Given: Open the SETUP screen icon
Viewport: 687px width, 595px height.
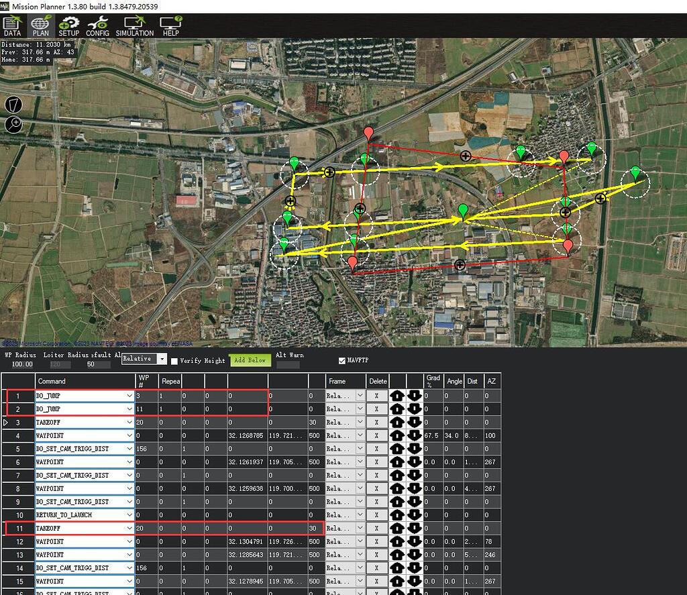Looking at the screenshot, I should pyautogui.click(x=68, y=25).
